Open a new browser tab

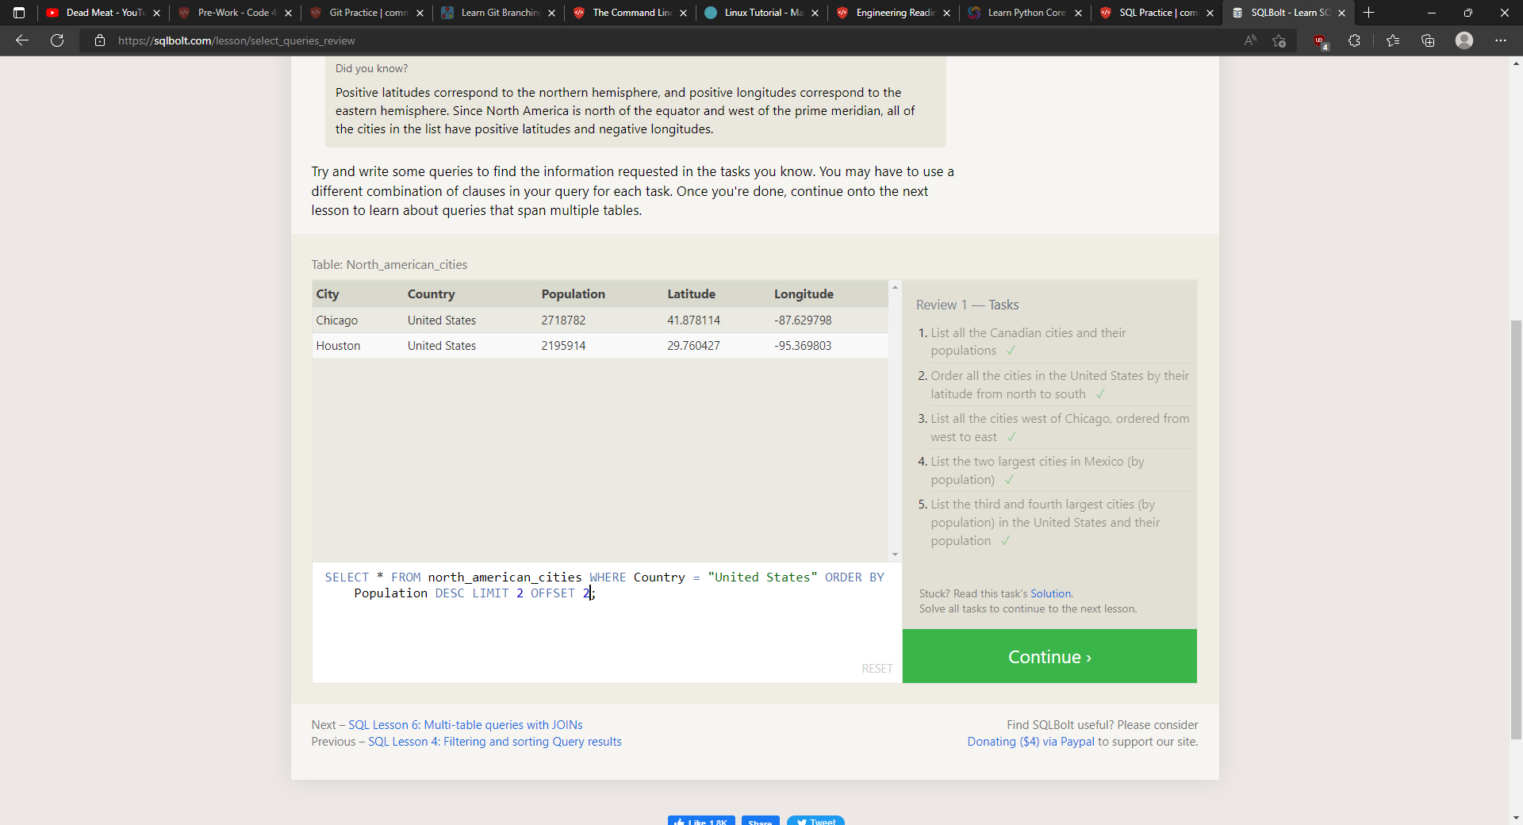1368,13
